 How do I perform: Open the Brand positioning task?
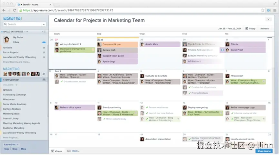112,107
